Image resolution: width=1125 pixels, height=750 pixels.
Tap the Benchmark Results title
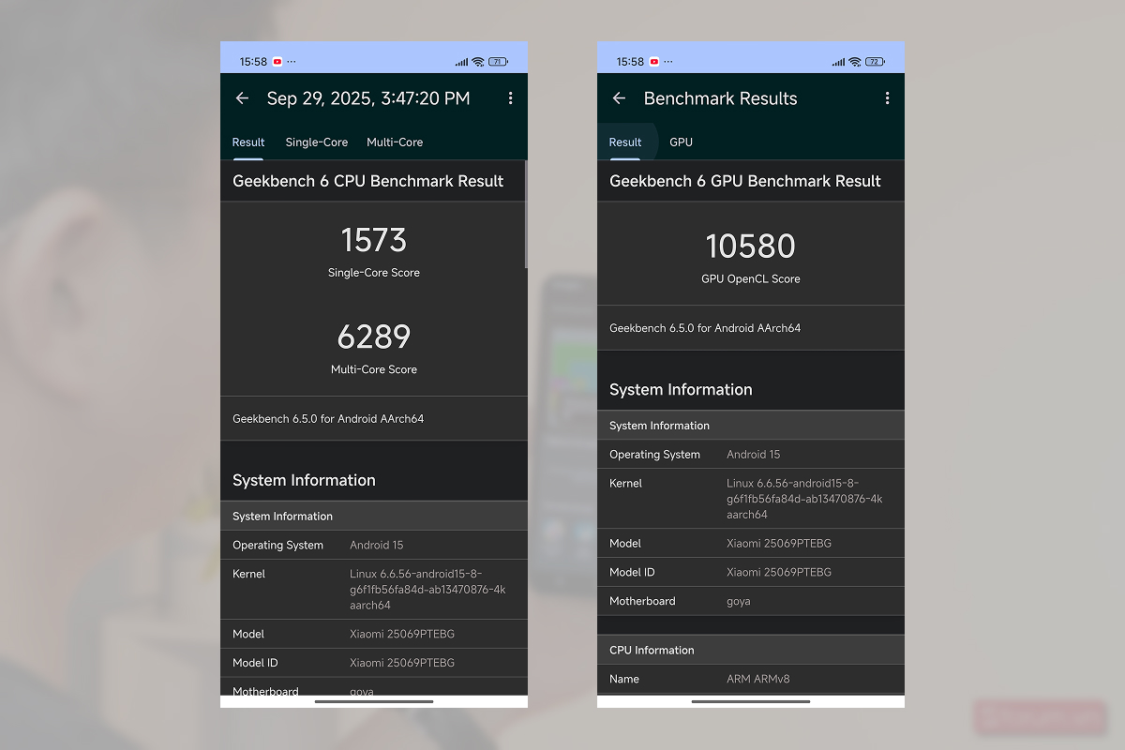720,98
